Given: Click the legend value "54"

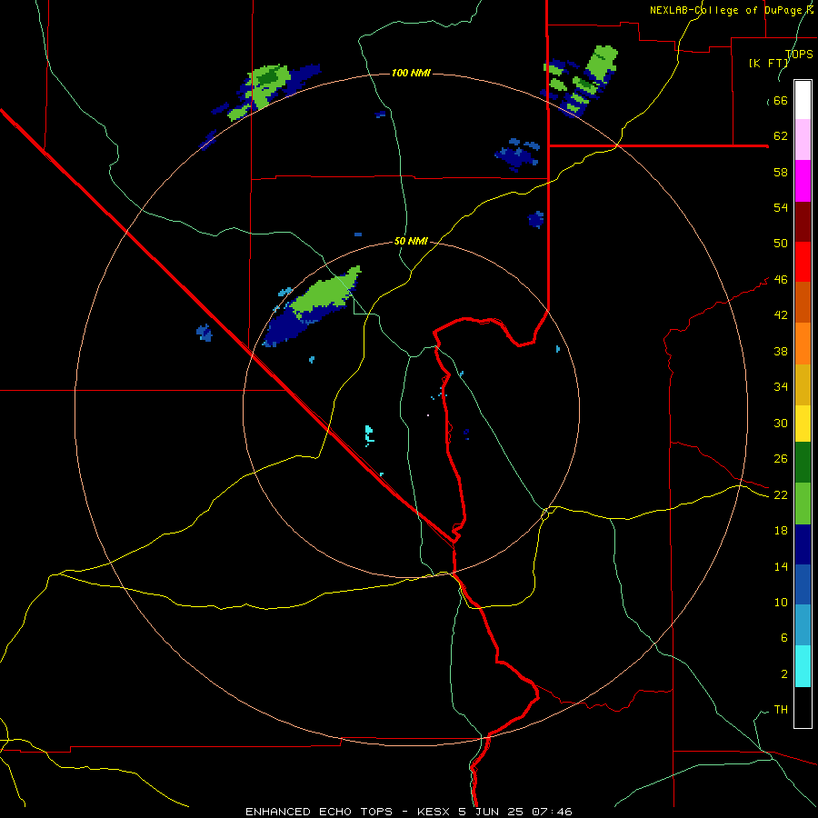Looking at the screenshot, I should coord(781,207).
